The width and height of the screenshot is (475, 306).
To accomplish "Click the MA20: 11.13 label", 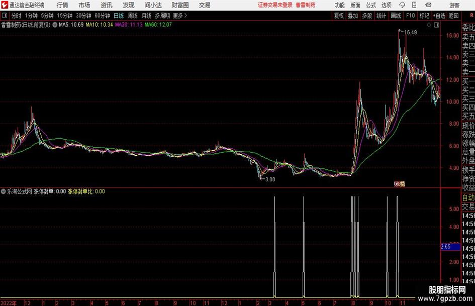I will point(129,25).
